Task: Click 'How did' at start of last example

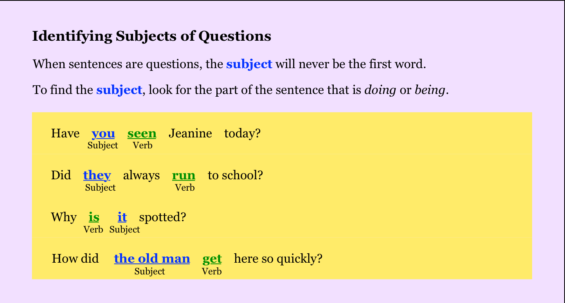Action: 75,259
